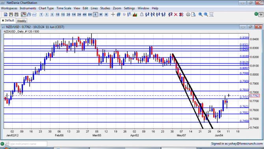Select the 4H time scale button
Viewport: 264px width, 149px height.
click(x=85, y=15)
